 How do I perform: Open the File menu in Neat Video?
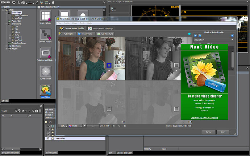pos(59,23)
